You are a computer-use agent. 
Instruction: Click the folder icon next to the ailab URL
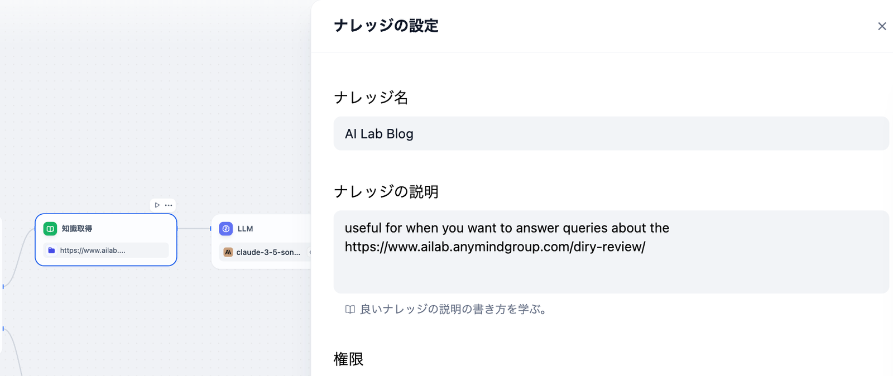point(52,250)
